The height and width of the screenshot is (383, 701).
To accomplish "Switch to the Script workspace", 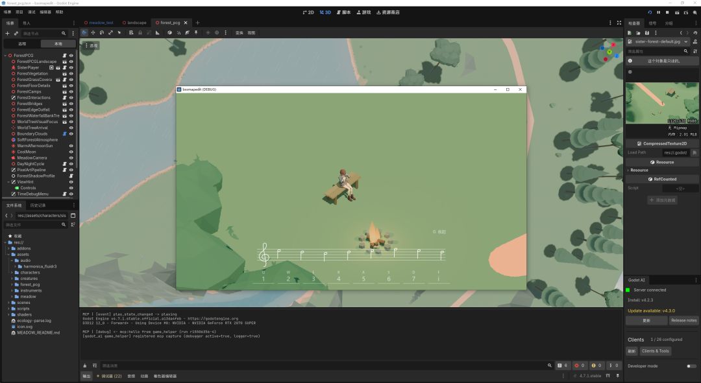I will coord(344,12).
